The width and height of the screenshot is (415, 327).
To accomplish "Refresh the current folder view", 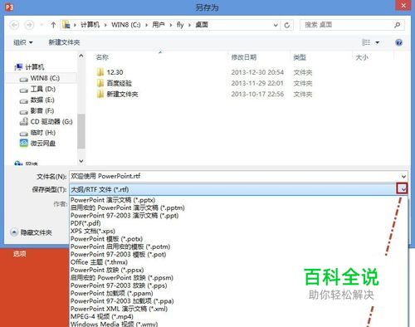I will click(287, 25).
